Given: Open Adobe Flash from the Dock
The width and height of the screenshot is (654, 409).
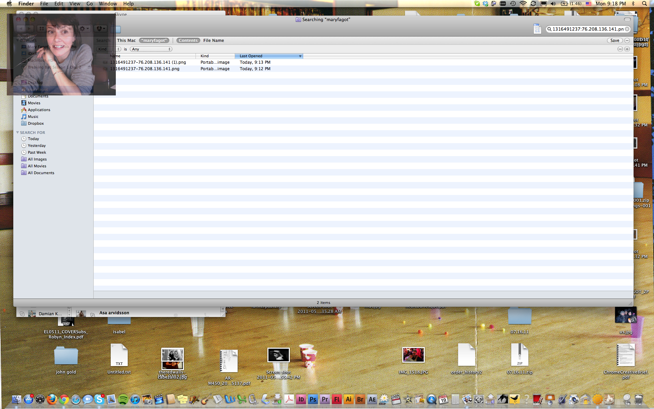Looking at the screenshot, I should tap(337, 399).
